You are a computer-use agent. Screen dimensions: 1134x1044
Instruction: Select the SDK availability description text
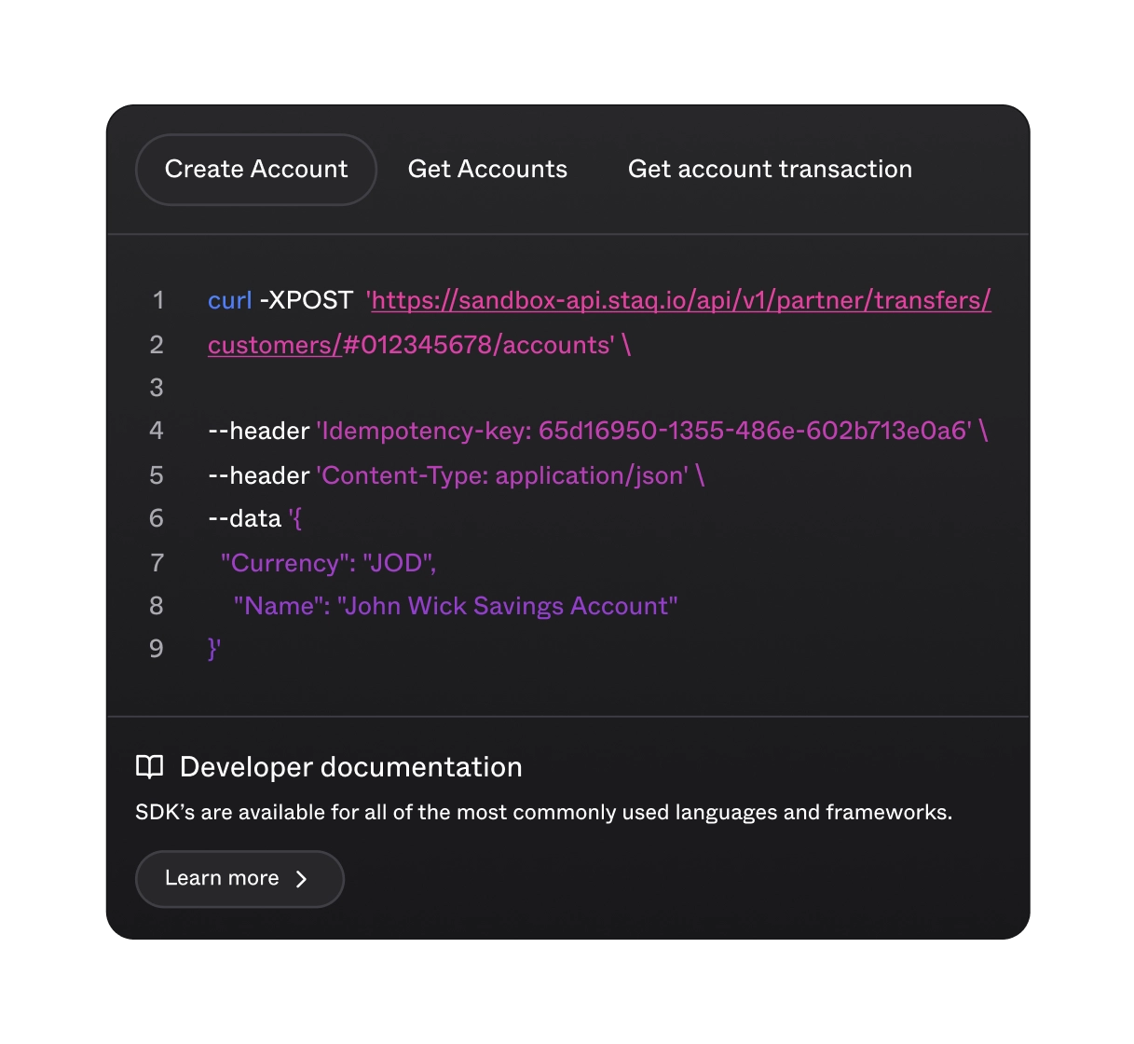point(542,812)
